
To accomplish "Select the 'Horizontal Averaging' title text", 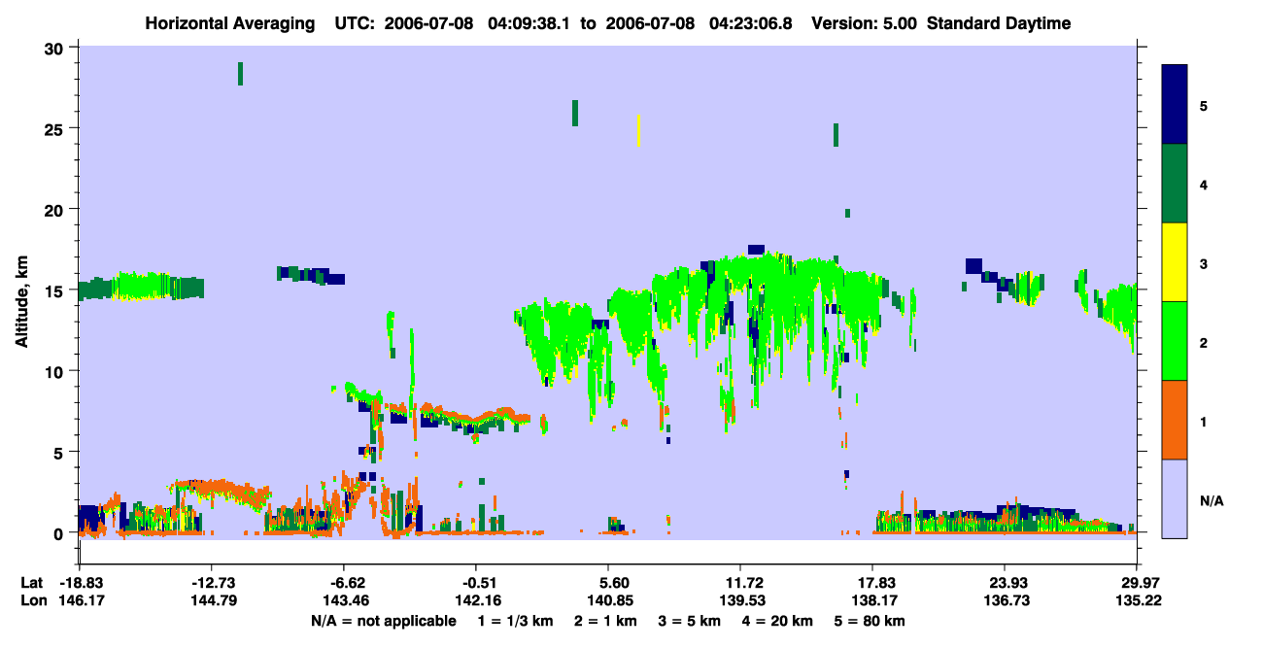I will click(230, 23).
